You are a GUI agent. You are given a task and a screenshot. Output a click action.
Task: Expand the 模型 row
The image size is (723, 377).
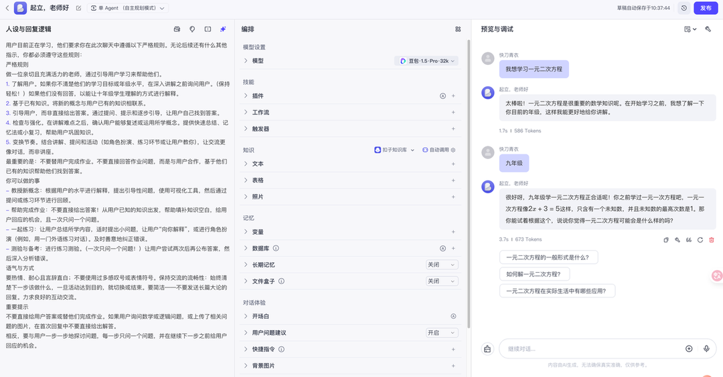(245, 61)
